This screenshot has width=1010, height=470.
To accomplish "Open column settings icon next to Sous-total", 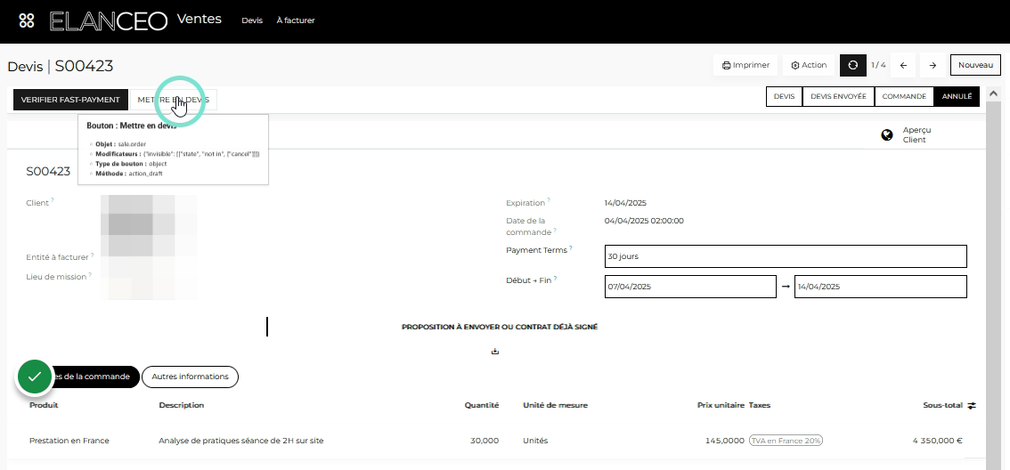I will pyautogui.click(x=972, y=406).
